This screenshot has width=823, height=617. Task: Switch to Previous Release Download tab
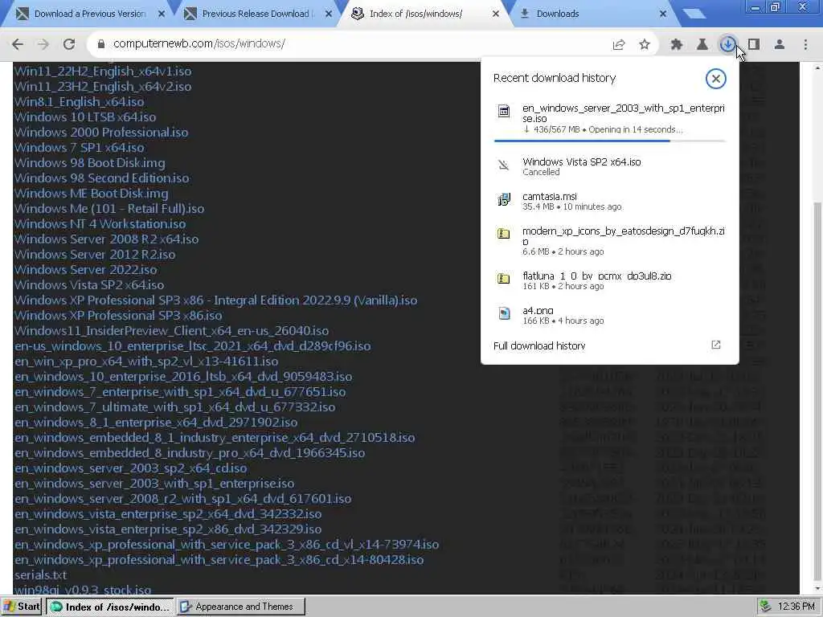256,14
